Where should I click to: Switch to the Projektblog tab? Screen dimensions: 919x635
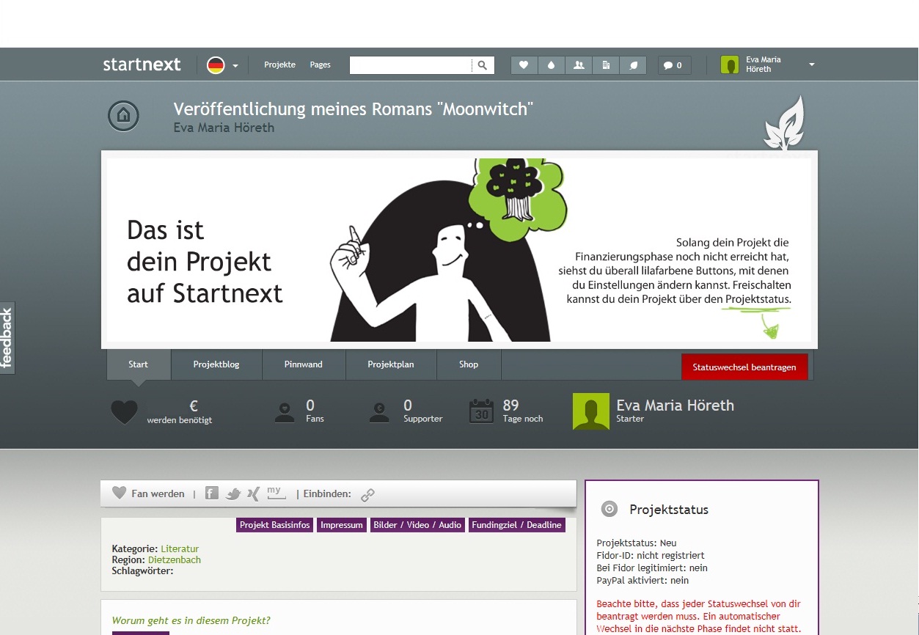click(x=216, y=364)
